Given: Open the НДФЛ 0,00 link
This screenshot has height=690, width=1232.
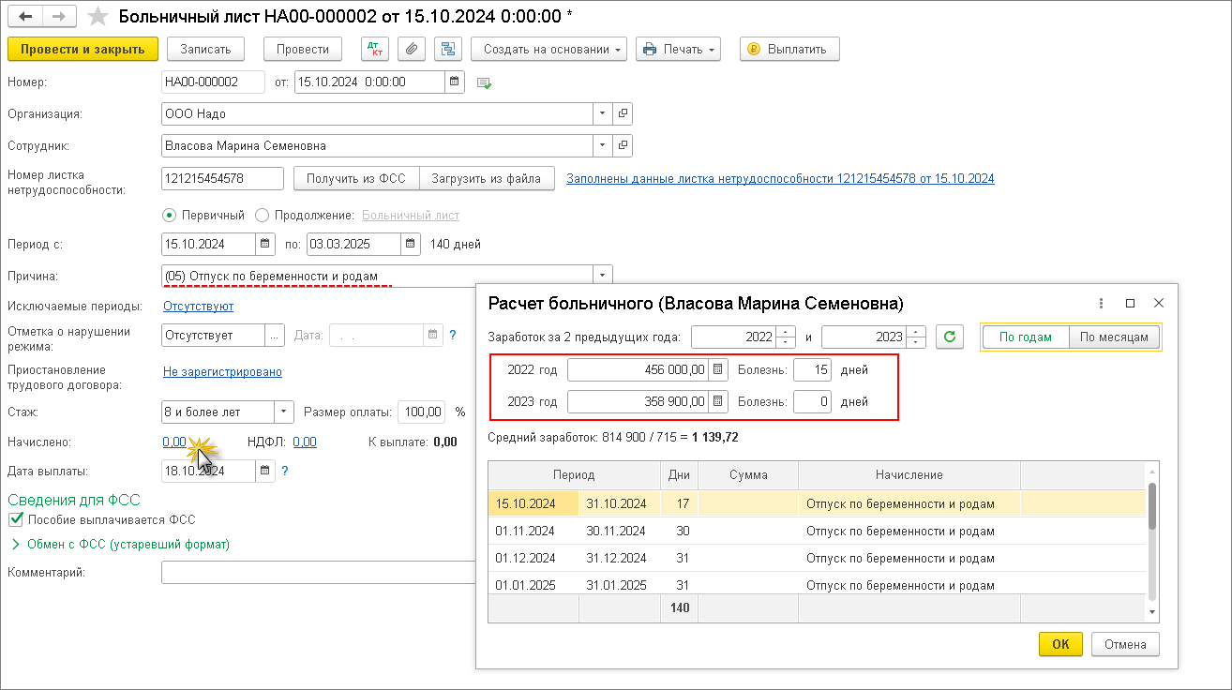Looking at the screenshot, I should [x=305, y=442].
